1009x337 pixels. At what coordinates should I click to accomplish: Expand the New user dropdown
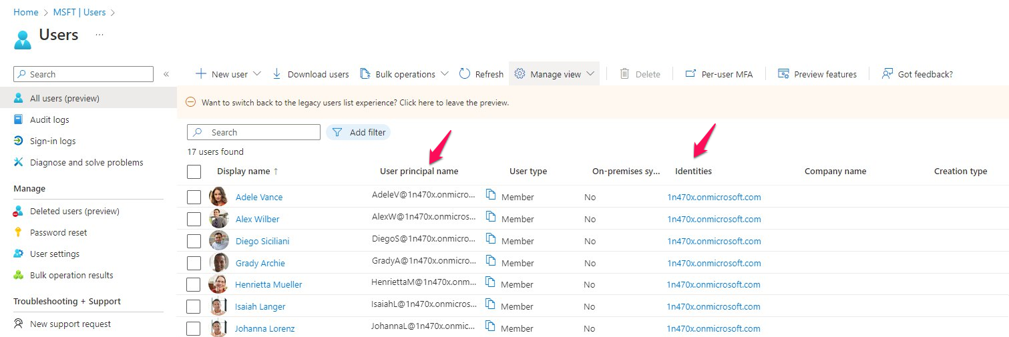[x=256, y=74]
